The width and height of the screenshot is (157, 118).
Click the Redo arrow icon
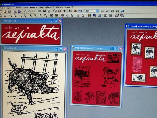tap(30, 12)
